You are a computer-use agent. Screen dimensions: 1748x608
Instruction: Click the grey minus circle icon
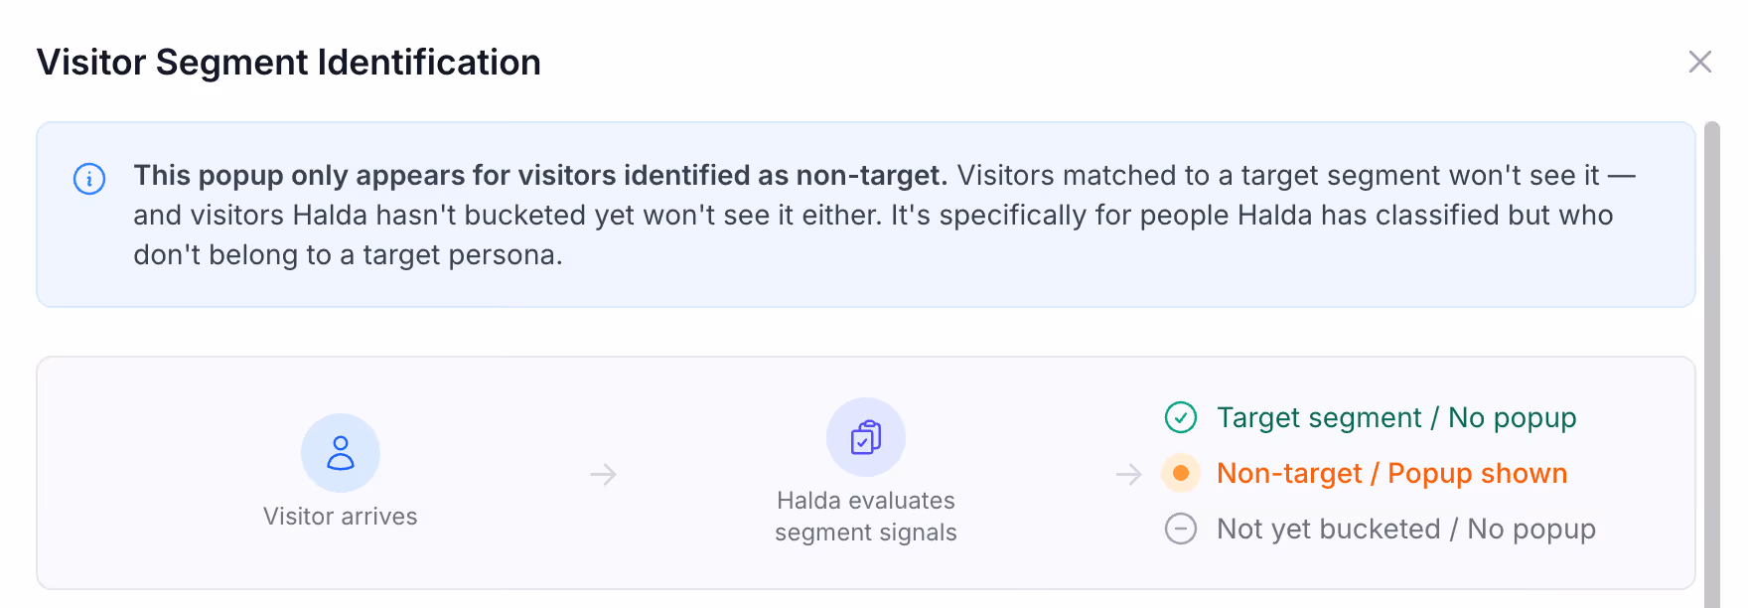click(1181, 529)
